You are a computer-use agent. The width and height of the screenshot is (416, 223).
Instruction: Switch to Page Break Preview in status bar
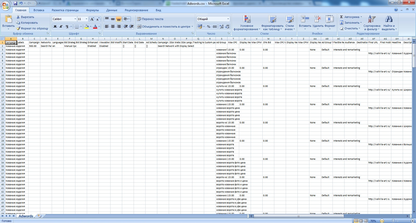366,221
